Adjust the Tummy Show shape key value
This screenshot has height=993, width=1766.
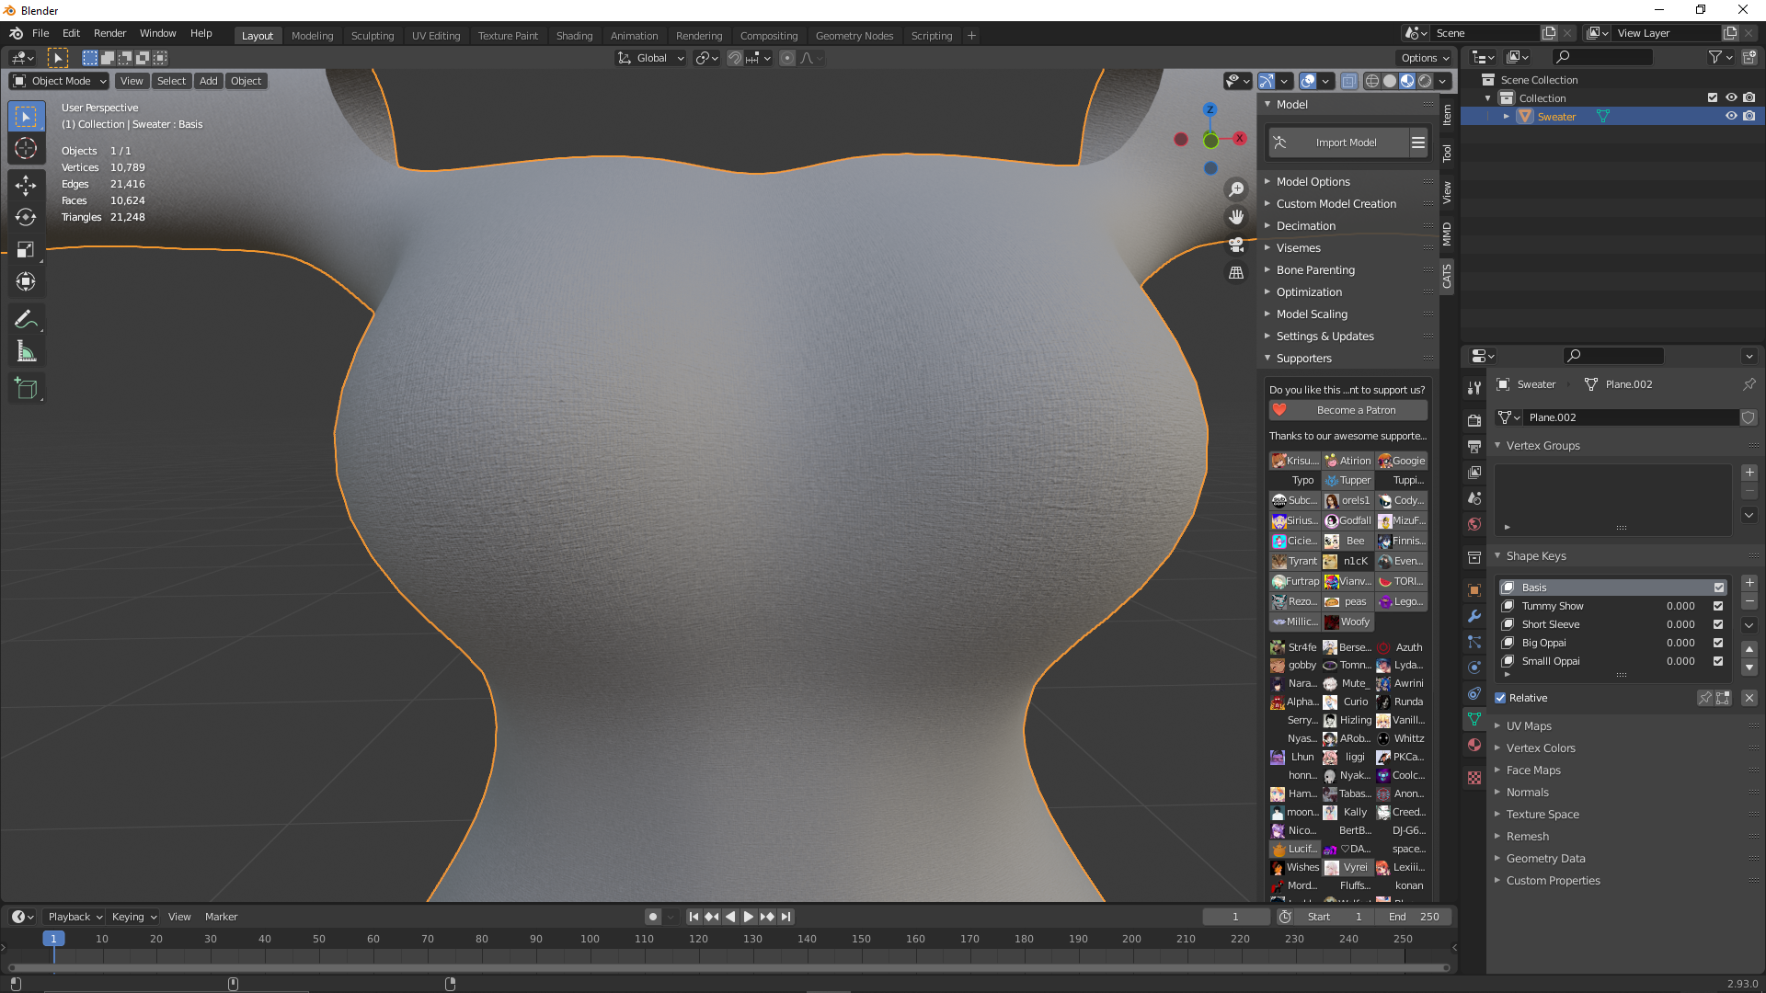(x=1680, y=606)
